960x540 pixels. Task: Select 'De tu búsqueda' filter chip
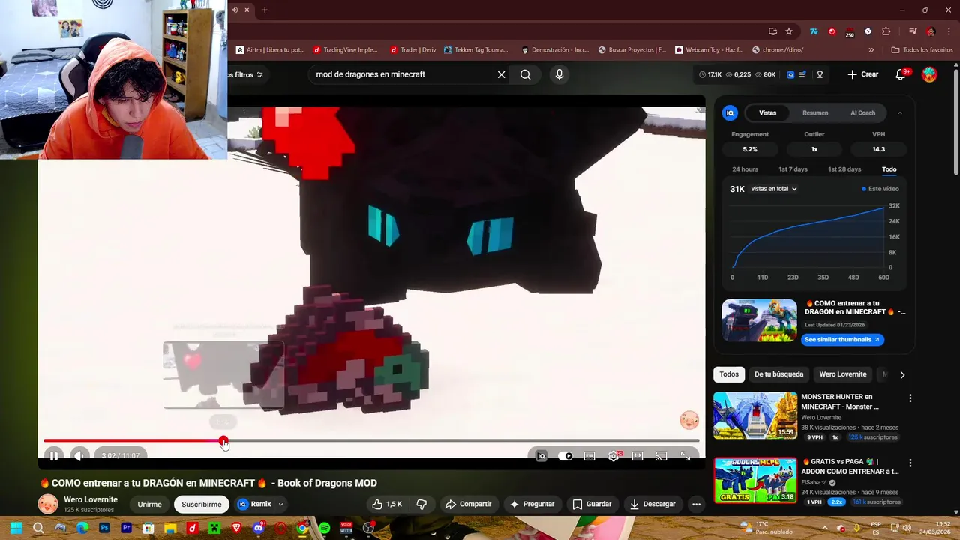(778, 374)
